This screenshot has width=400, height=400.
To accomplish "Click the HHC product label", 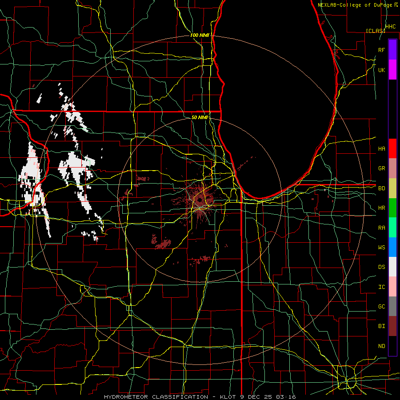I will (x=391, y=27).
